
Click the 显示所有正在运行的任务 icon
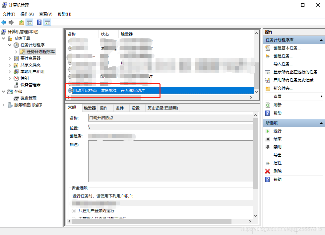coord(268,72)
